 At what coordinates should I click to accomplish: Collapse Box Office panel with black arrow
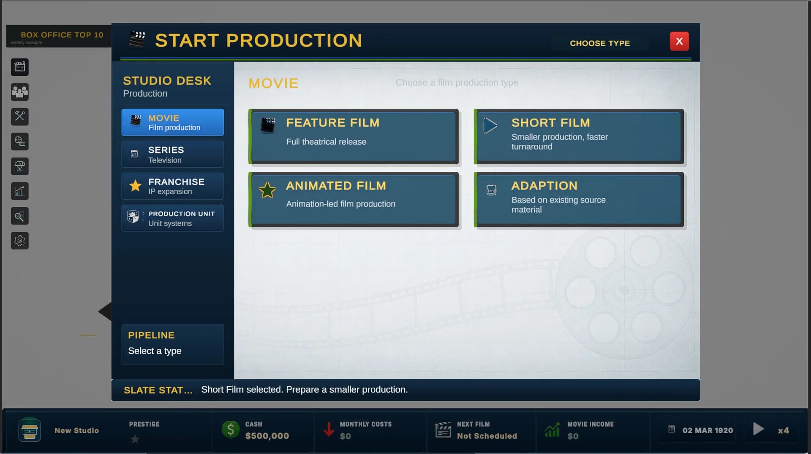click(105, 311)
